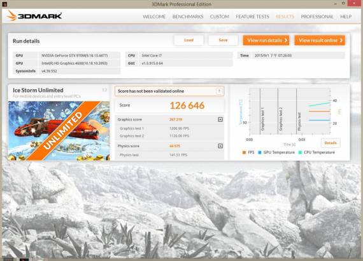Click the Graphics test 1 FPS value

179,128
